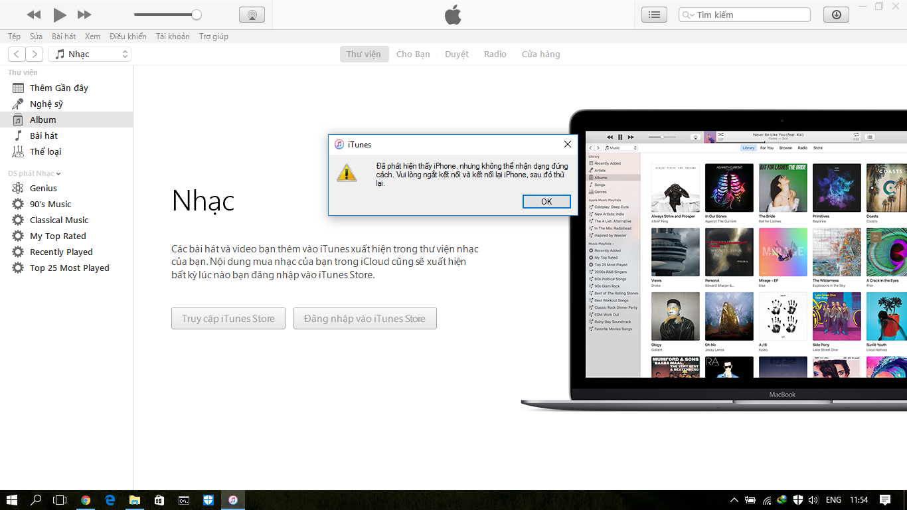Click Đăng nhập vào iTunes Store button
Viewport: 907px width, 510px height.
click(x=365, y=319)
